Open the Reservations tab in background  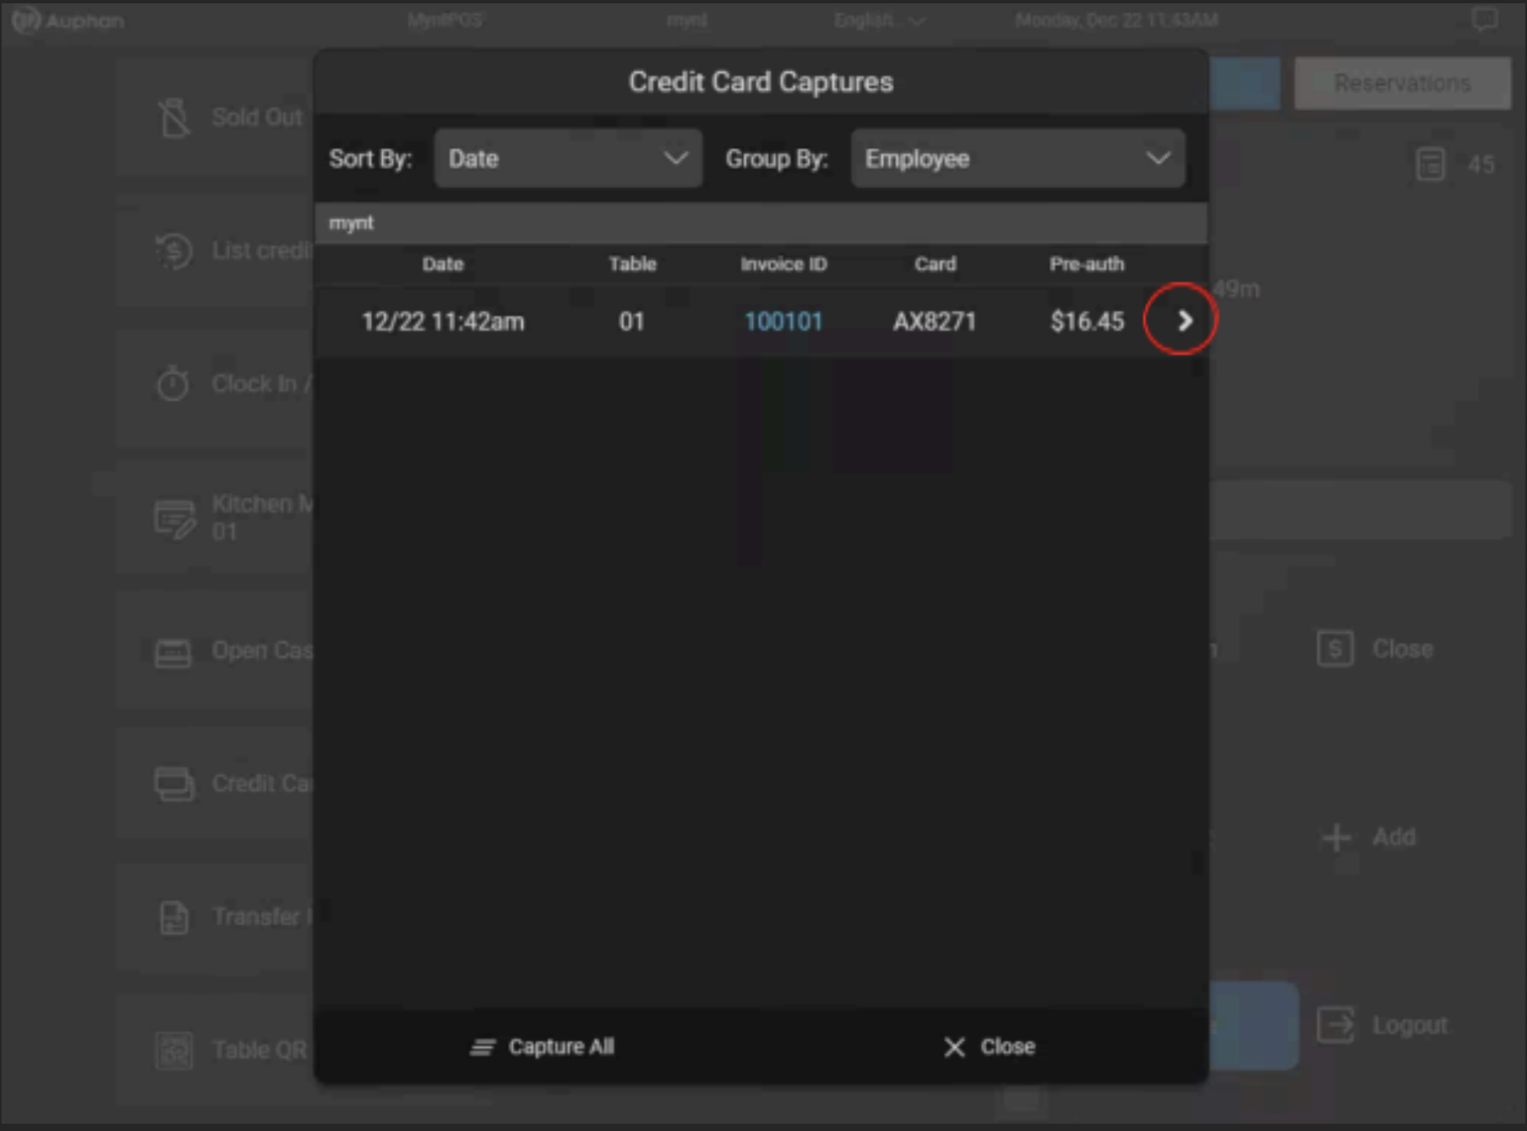point(1402,84)
